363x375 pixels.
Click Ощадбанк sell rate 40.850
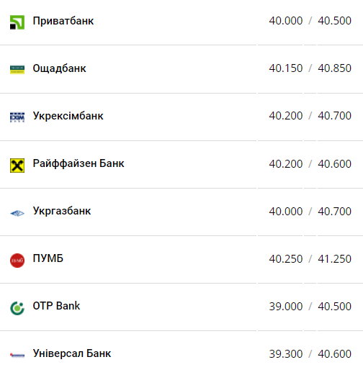pyautogui.click(x=335, y=68)
